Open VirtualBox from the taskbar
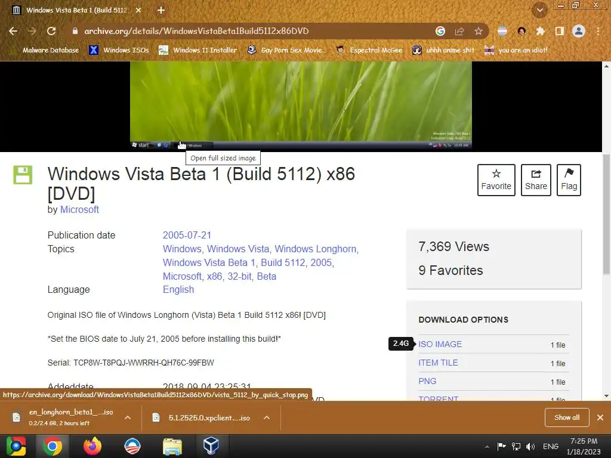The image size is (611, 458). coord(211,446)
